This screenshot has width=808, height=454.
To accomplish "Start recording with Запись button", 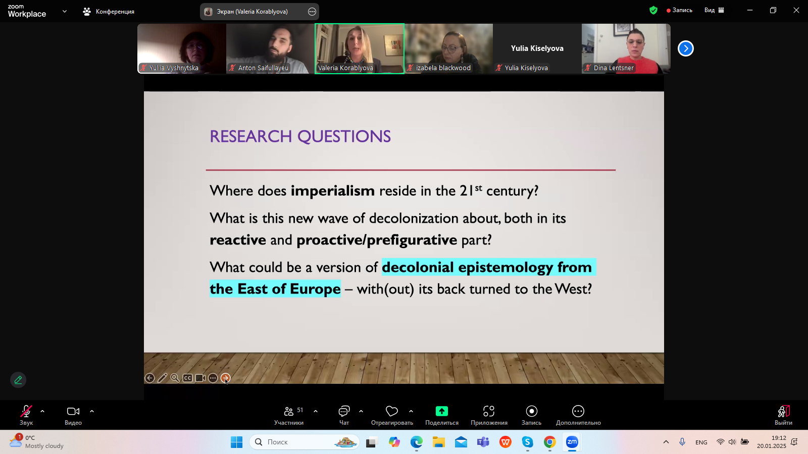I will point(531,411).
